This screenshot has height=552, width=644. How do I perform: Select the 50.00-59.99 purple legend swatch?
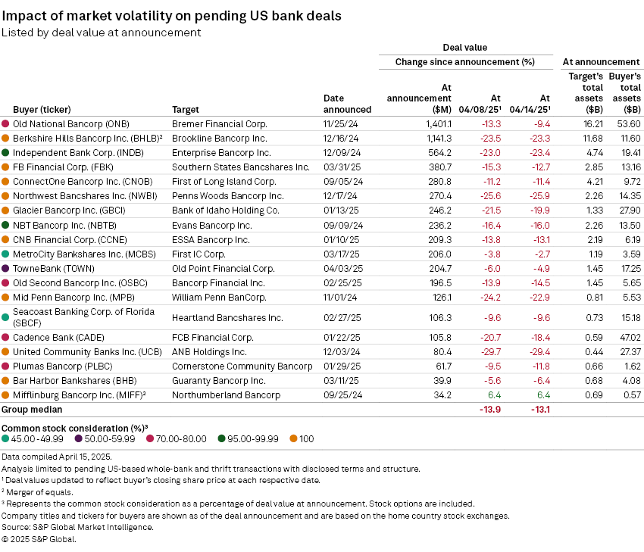80,438
